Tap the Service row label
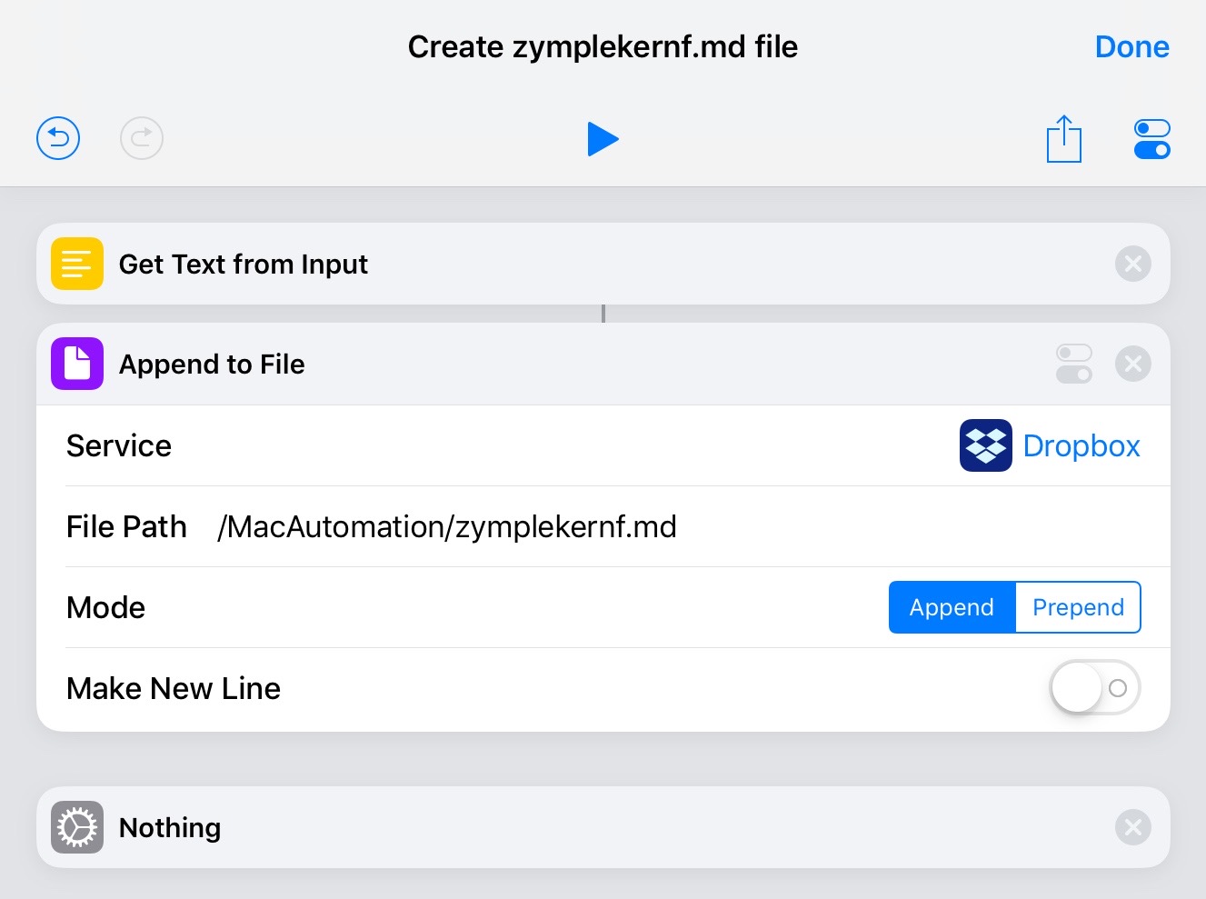This screenshot has width=1206, height=899. pyautogui.click(x=119, y=445)
